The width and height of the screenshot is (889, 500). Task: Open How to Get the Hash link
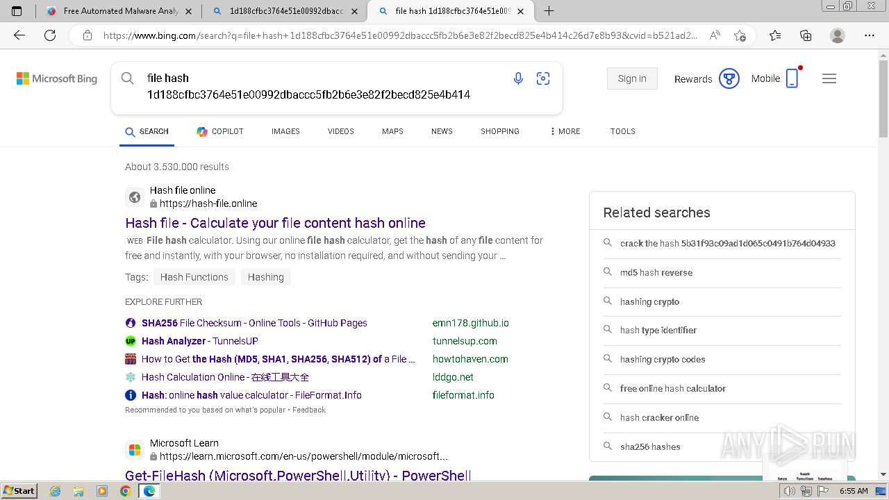[x=278, y=359]
